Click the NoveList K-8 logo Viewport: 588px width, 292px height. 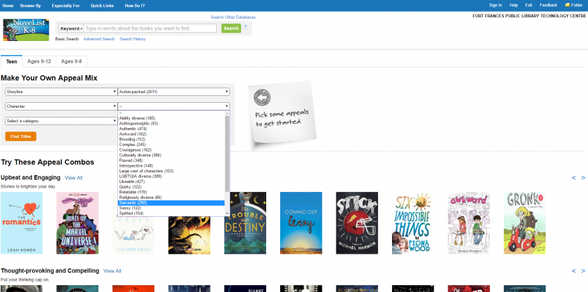26,31
